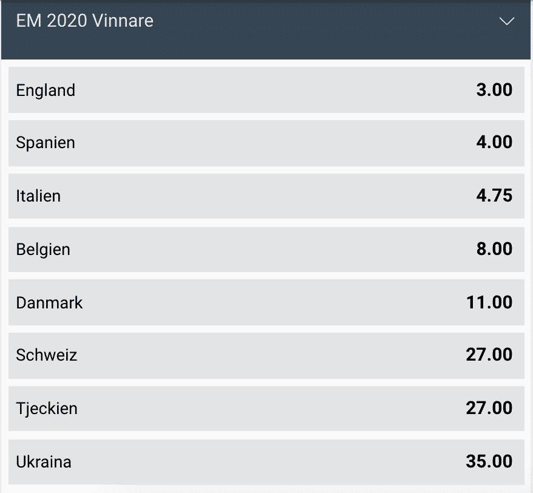
Task: Click the 11.00 odds for Danmark
Action: click(489, 302)
